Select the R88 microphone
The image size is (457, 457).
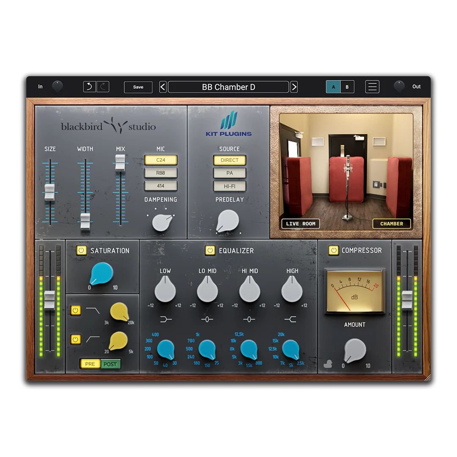point(161,173)
